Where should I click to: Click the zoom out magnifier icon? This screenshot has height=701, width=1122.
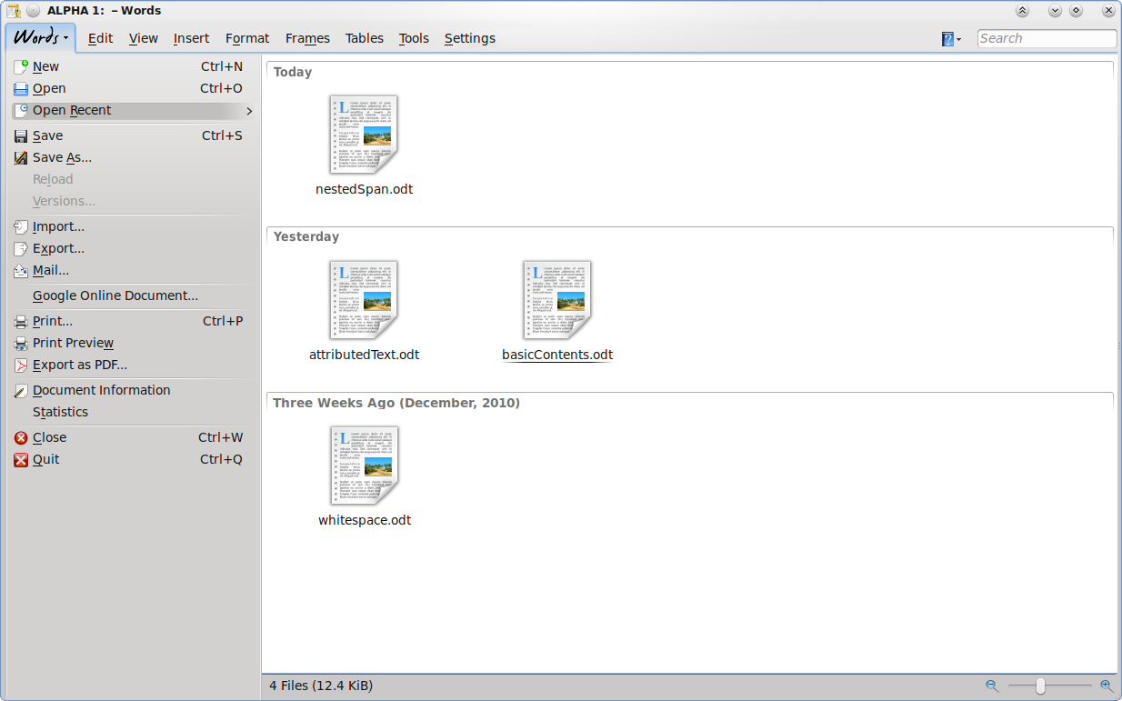(x=992, y=686)
